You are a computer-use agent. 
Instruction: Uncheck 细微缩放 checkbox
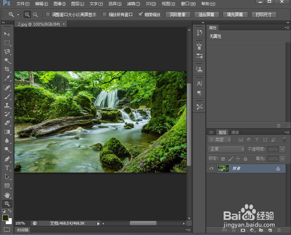click(141, 15)
